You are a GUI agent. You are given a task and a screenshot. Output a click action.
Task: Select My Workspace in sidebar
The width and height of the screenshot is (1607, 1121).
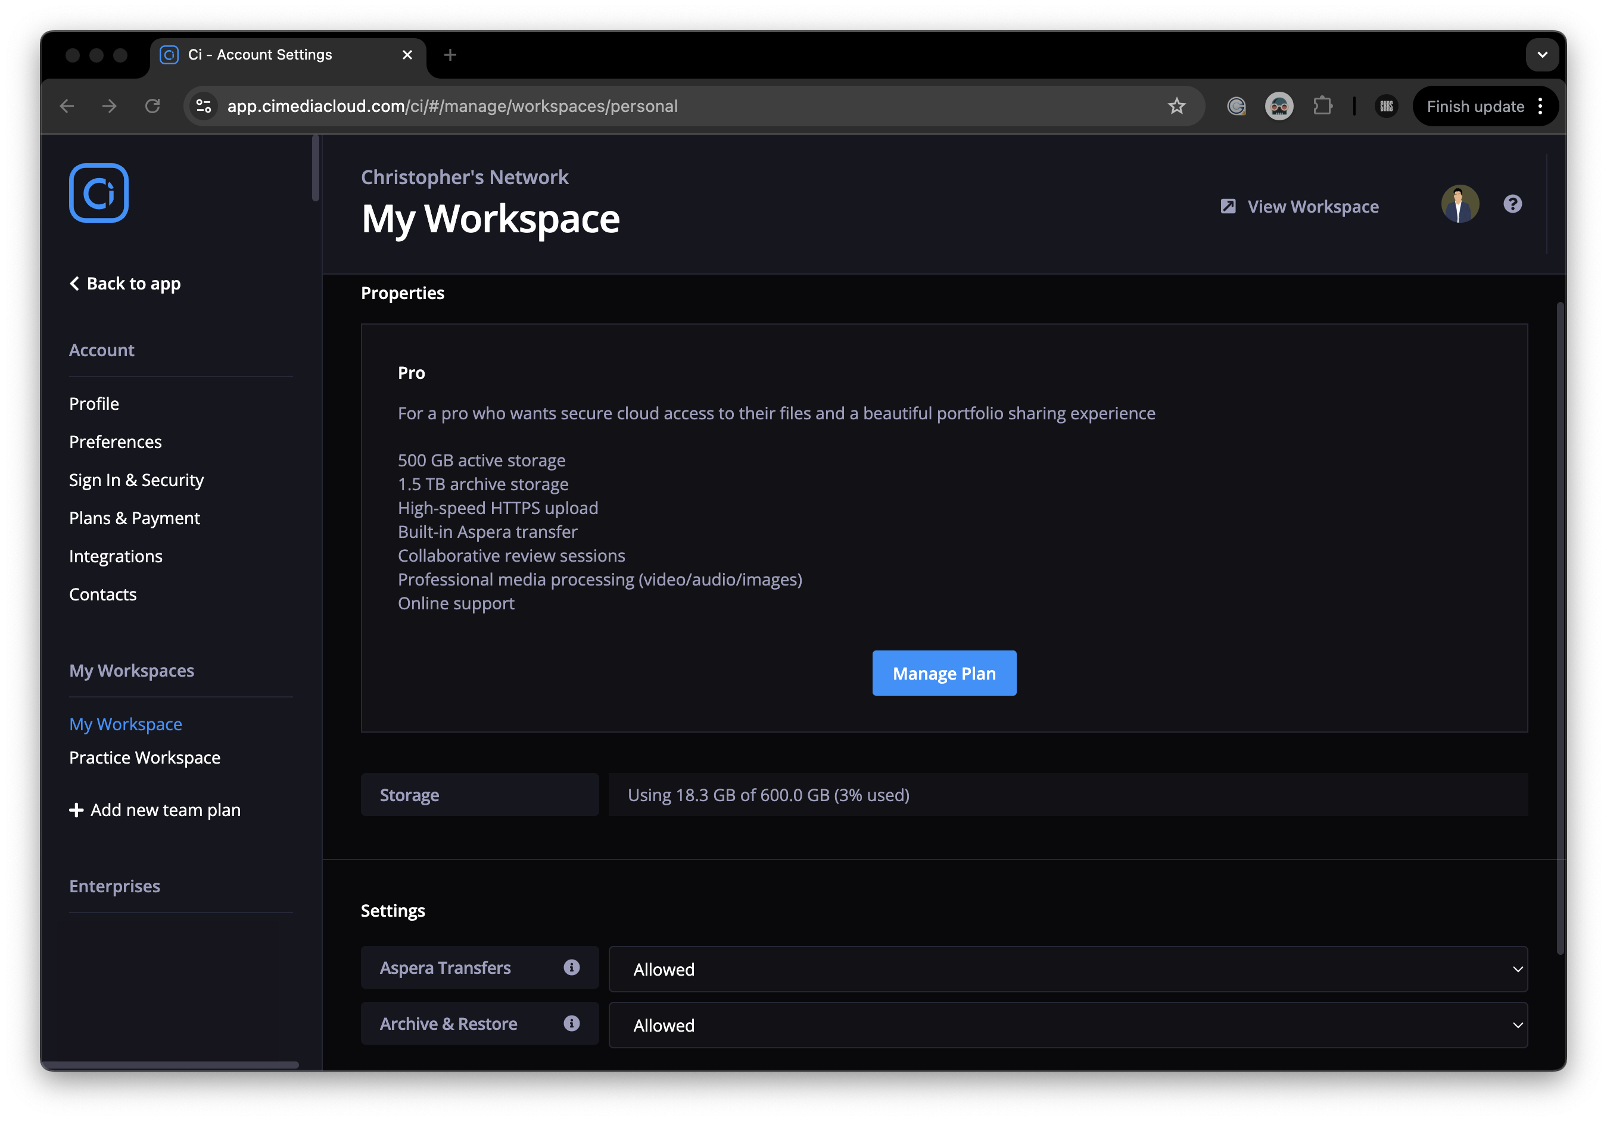125,724
